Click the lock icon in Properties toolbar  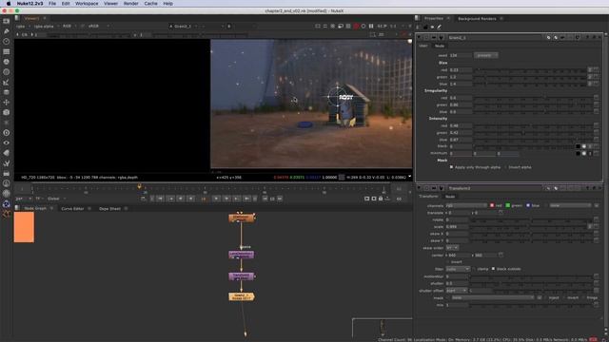coord(425,27)
